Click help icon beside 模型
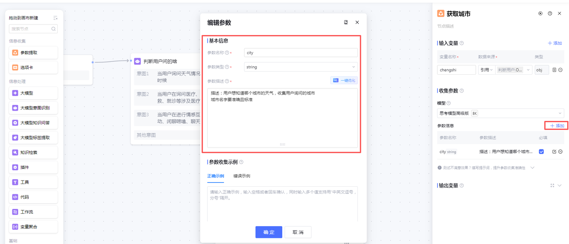Image resolution: width=569 pixels, height=244 pixels. pyautogui.click(x=449, y=103)
